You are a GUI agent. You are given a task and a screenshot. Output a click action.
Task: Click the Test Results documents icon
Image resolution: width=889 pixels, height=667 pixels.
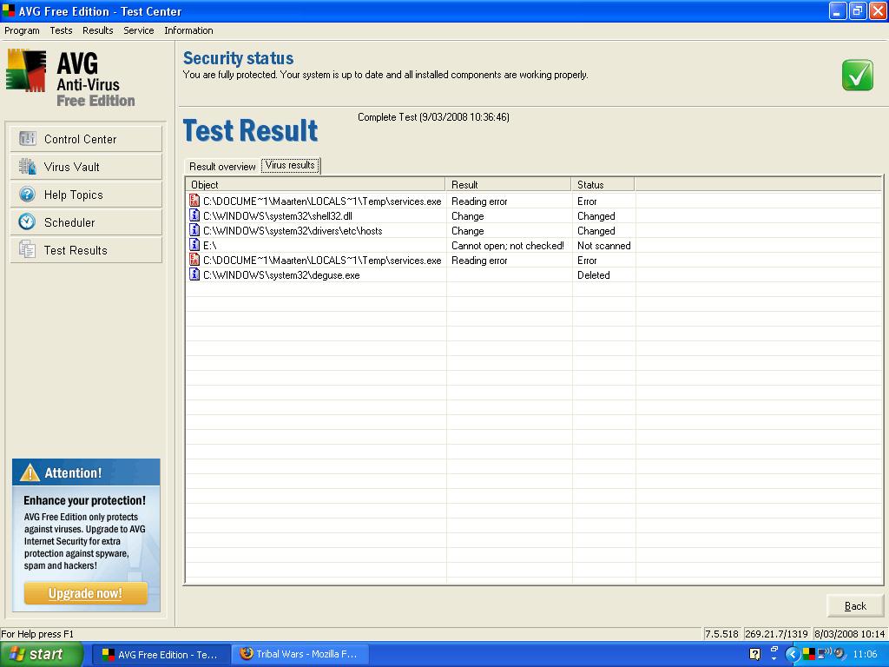(x=27, y=249)
